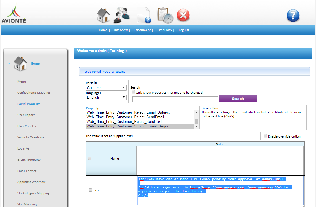The height and width of the screenshot is (207, 316).
Task: Click the red X Log Off icon
Action: tap(183, 15)
